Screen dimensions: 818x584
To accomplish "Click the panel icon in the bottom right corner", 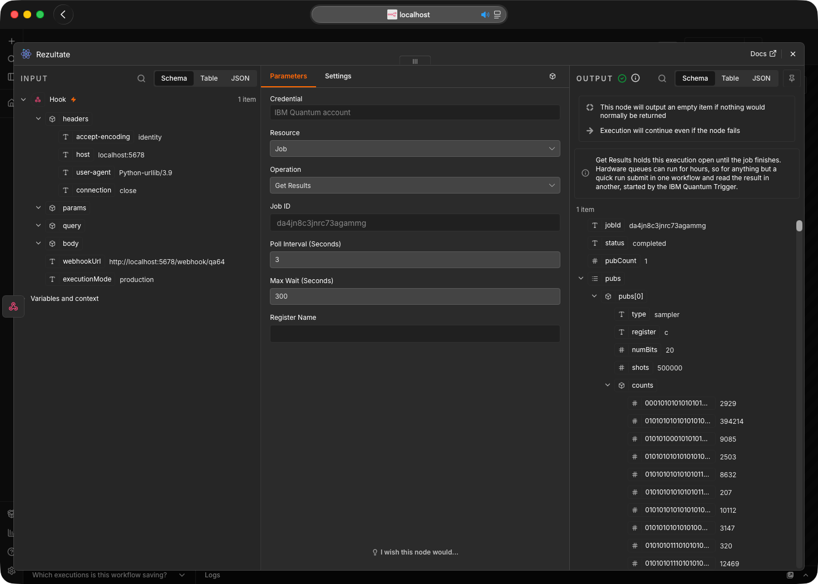I will [x=790, y=575].
